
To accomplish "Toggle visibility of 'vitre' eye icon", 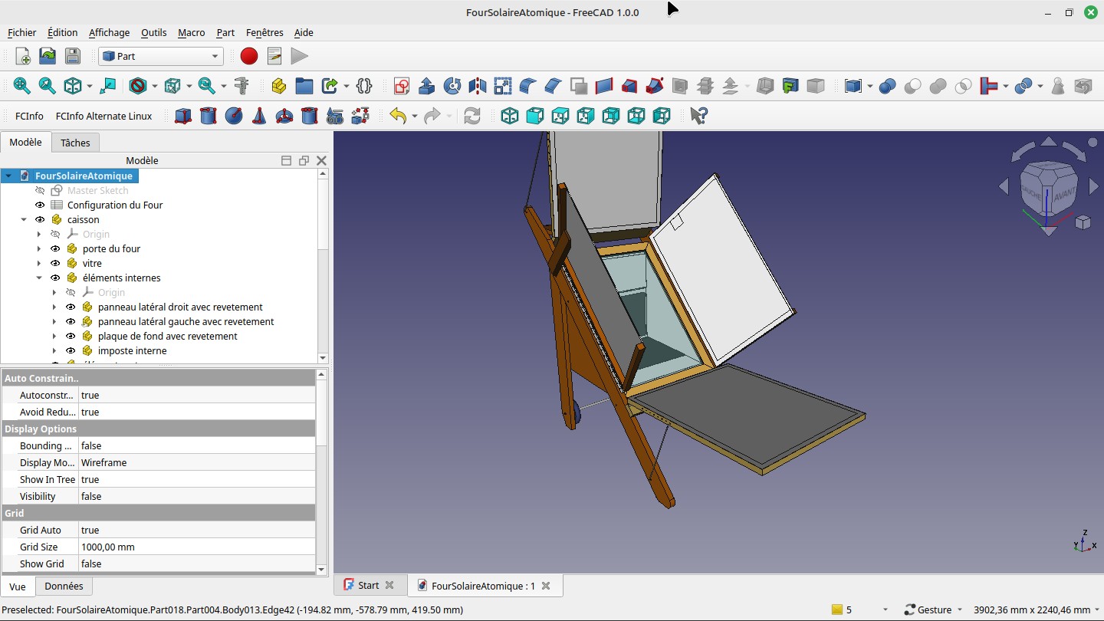I will [55, 263].
